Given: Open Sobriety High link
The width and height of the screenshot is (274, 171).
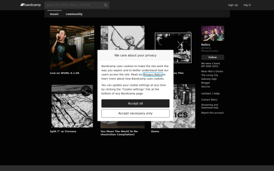Looking at the screenshot, I should (x=209, y=79).
